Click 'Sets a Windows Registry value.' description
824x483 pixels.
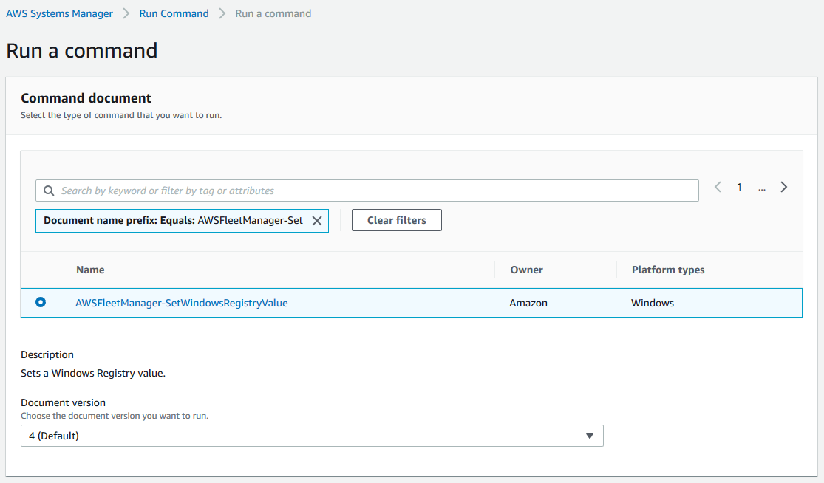click(x=93, y=373)
